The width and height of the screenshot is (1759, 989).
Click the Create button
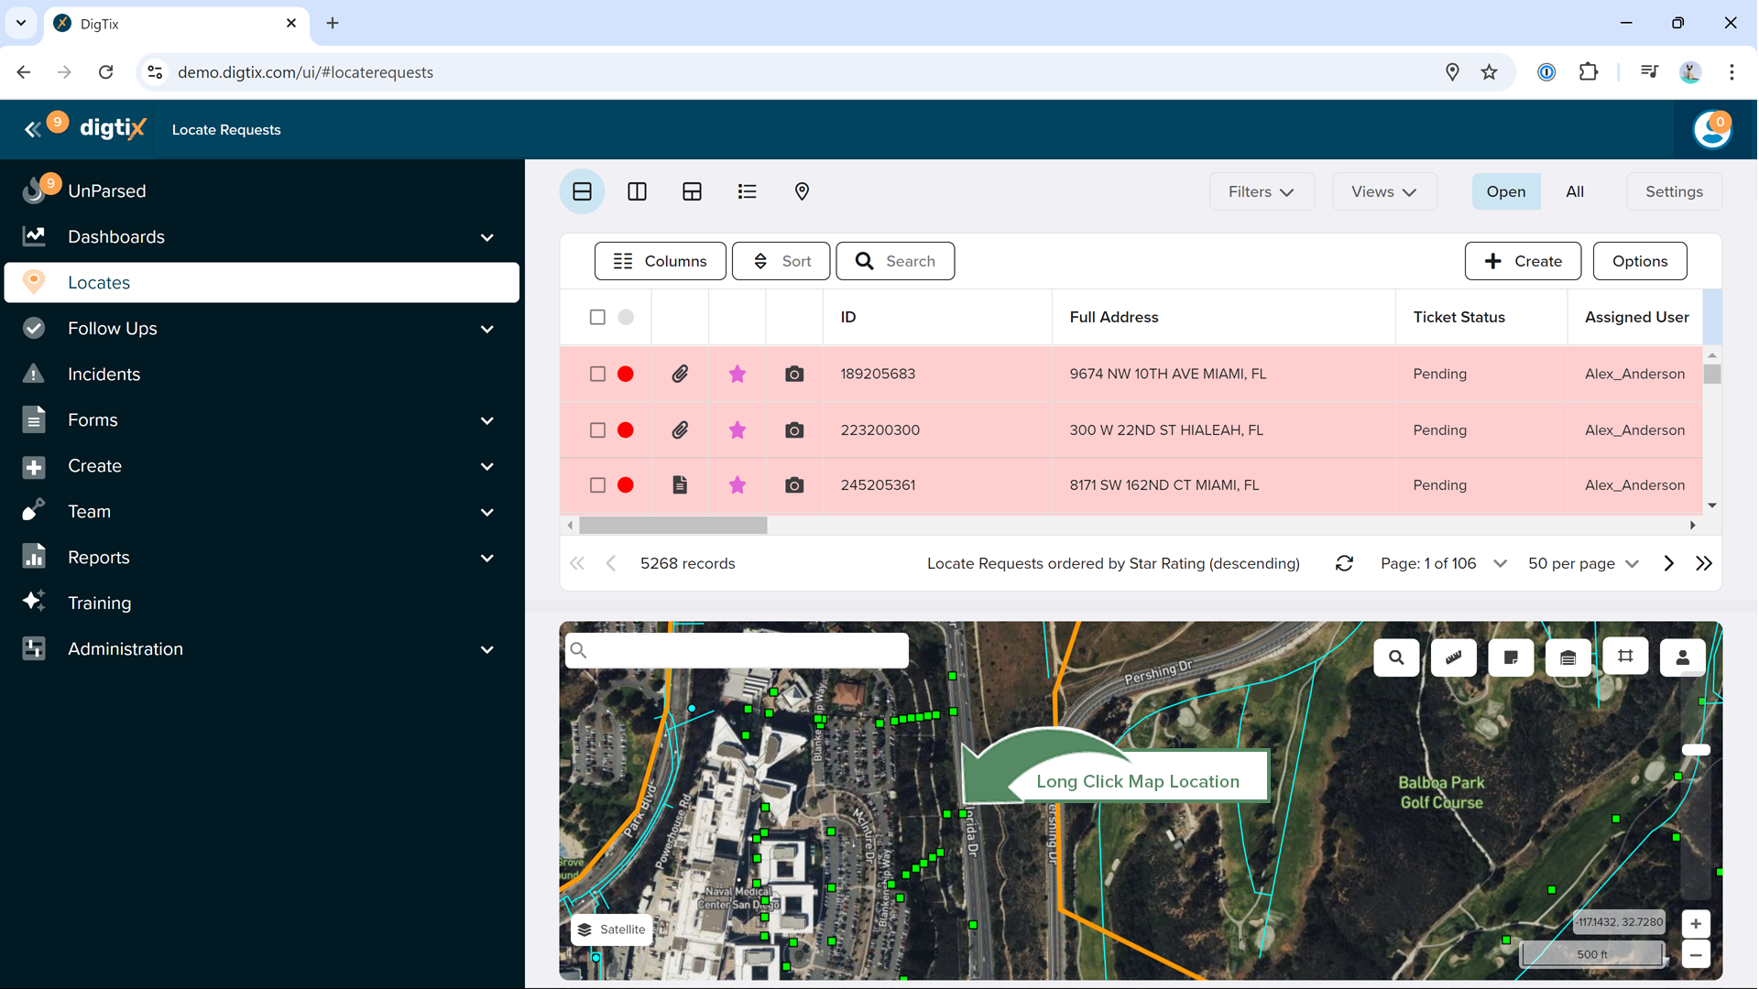(1522, 261)
